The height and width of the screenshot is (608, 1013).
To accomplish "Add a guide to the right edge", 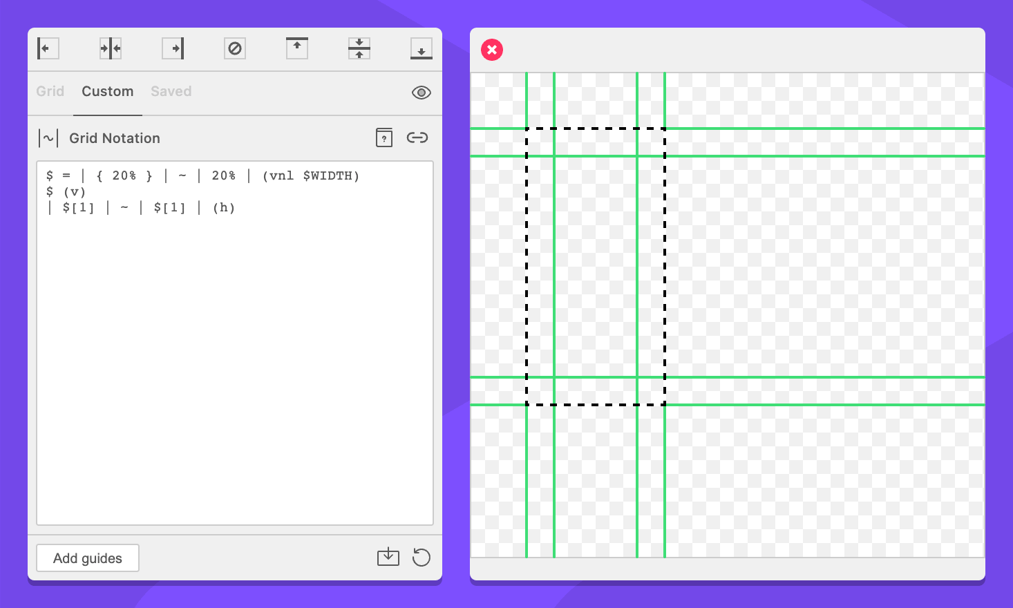I will point(173,48).
